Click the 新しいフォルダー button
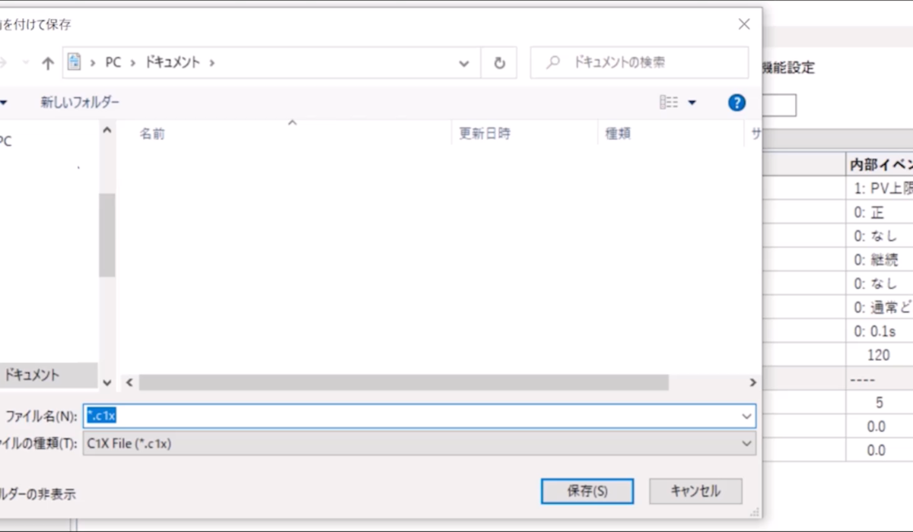 tap(80, 103)
